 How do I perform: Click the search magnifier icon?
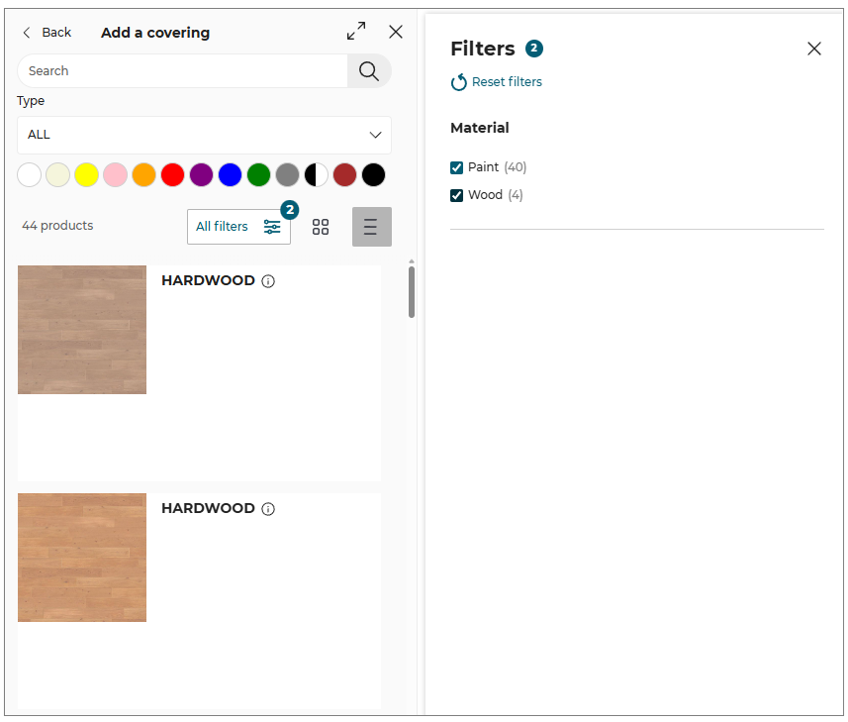pos(369,71)
